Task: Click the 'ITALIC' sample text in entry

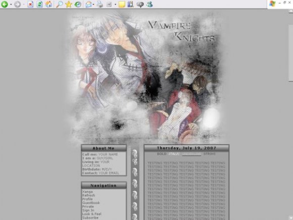Action: tap(174, 154)
